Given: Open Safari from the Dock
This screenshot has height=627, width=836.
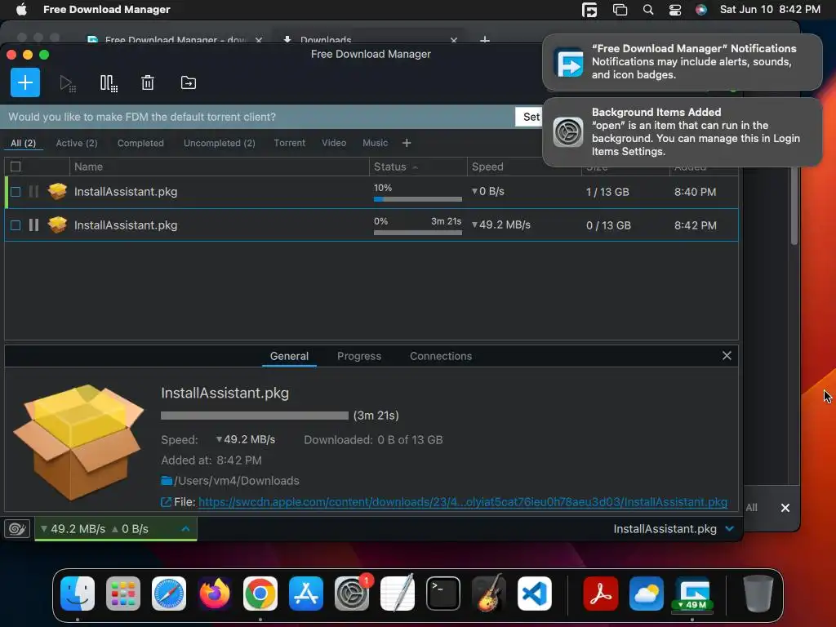Looking at the screenshot, I should click(169, 594).
